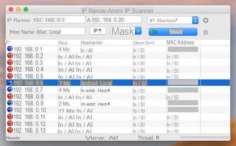Viewport: 236px width, 146px height.
Task: Sort by the Hostname column header
Action: (92, 43)
